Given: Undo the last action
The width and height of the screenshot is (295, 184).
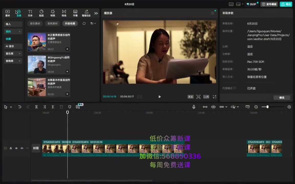Looking at the screenshot, I should pyautogui.click(x=19, y=107).
